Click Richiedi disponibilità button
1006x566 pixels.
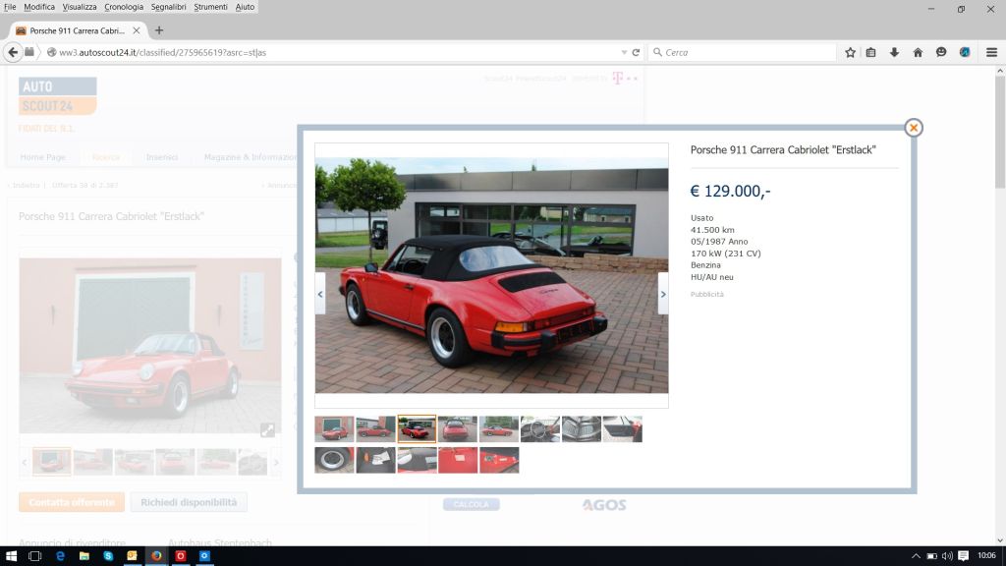[189, 502]
